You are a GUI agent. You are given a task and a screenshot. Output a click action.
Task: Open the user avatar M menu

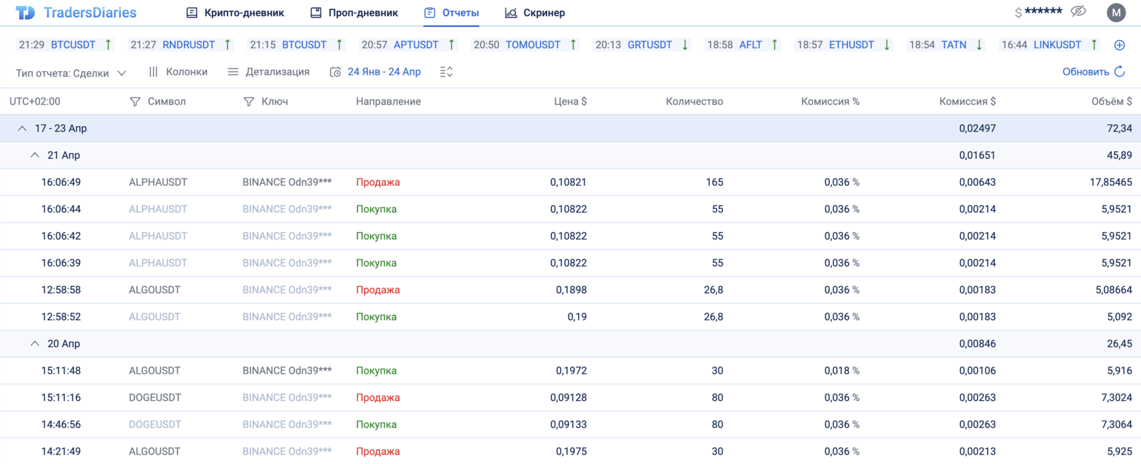coord(1116,12)
